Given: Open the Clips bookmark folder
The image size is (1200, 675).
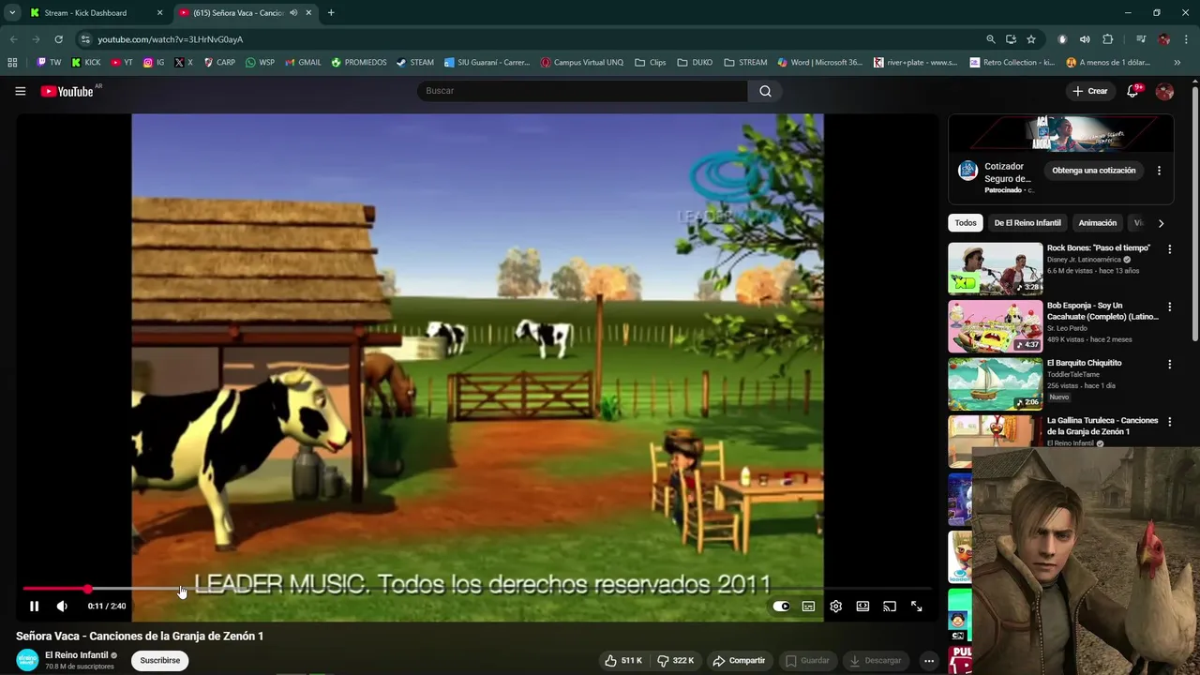Looking at the screenshot, I should pos(651,63).
